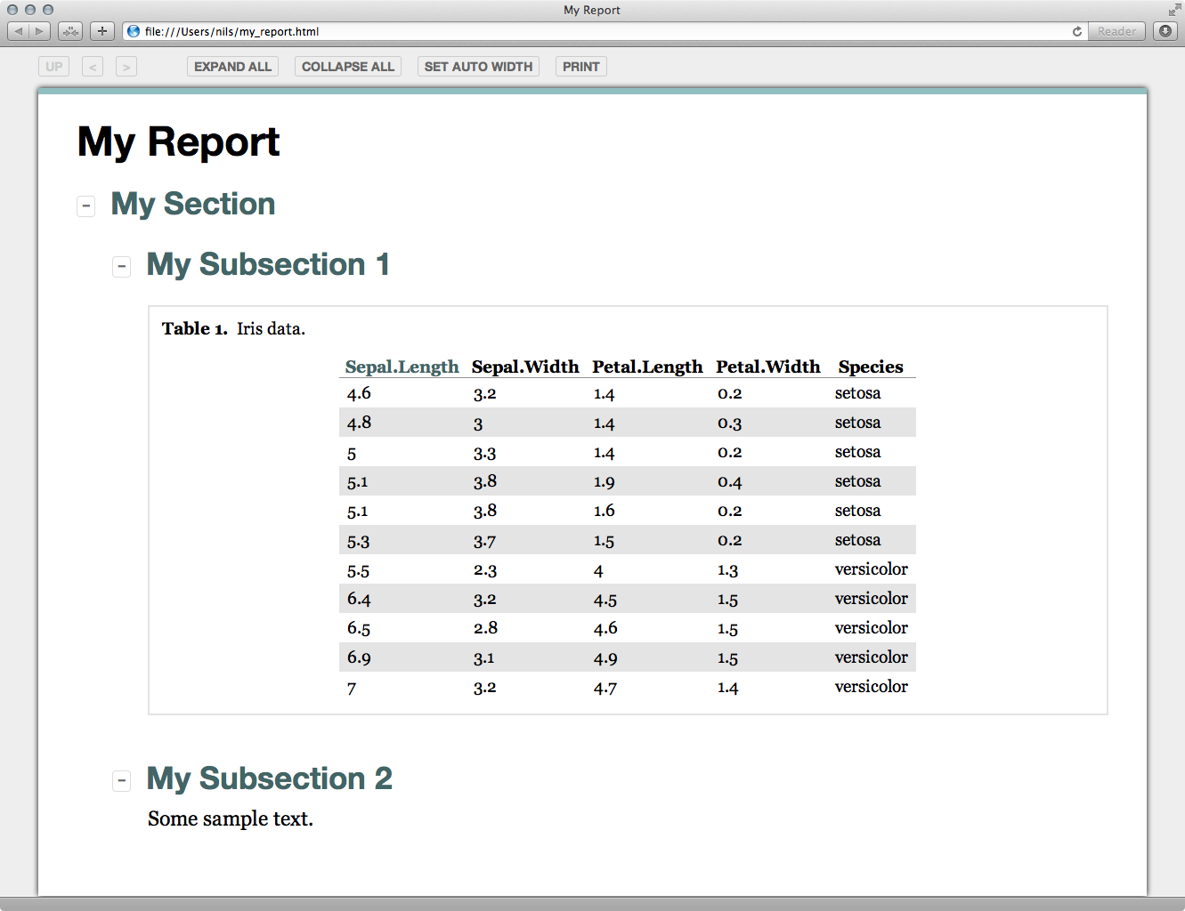The image size is (1185, 911).
Task: Click the Species column header
Action: tap(870, 367)
